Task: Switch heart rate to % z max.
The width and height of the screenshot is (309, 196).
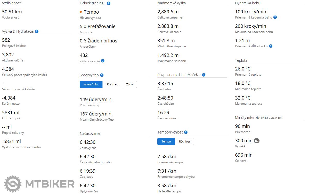Action: pos(112,84)
